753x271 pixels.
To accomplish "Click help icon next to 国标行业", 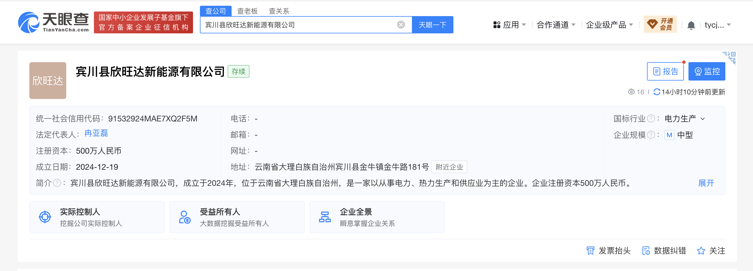I will point(651,119).
